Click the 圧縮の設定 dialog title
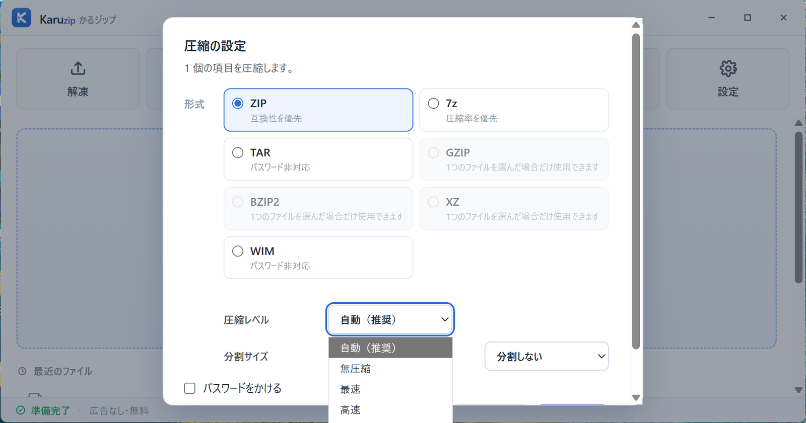806x423 pixels. [215, 46]
